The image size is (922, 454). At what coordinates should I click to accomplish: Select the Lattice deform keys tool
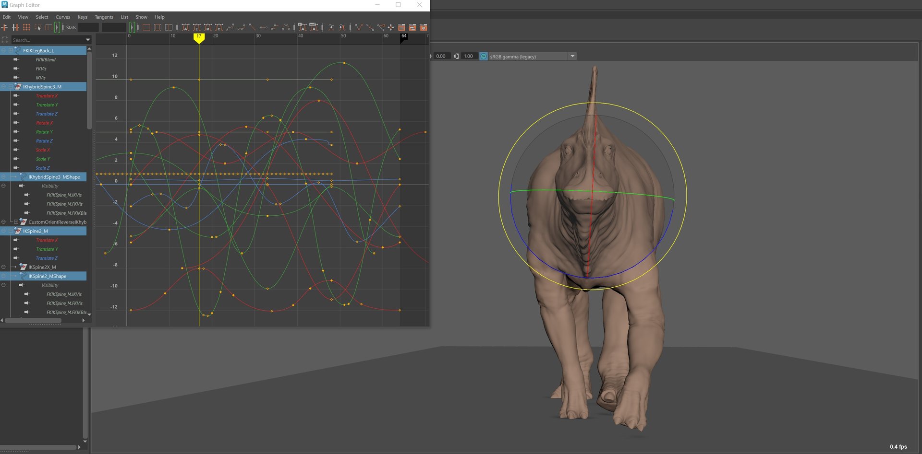click(x=26, y=27)
